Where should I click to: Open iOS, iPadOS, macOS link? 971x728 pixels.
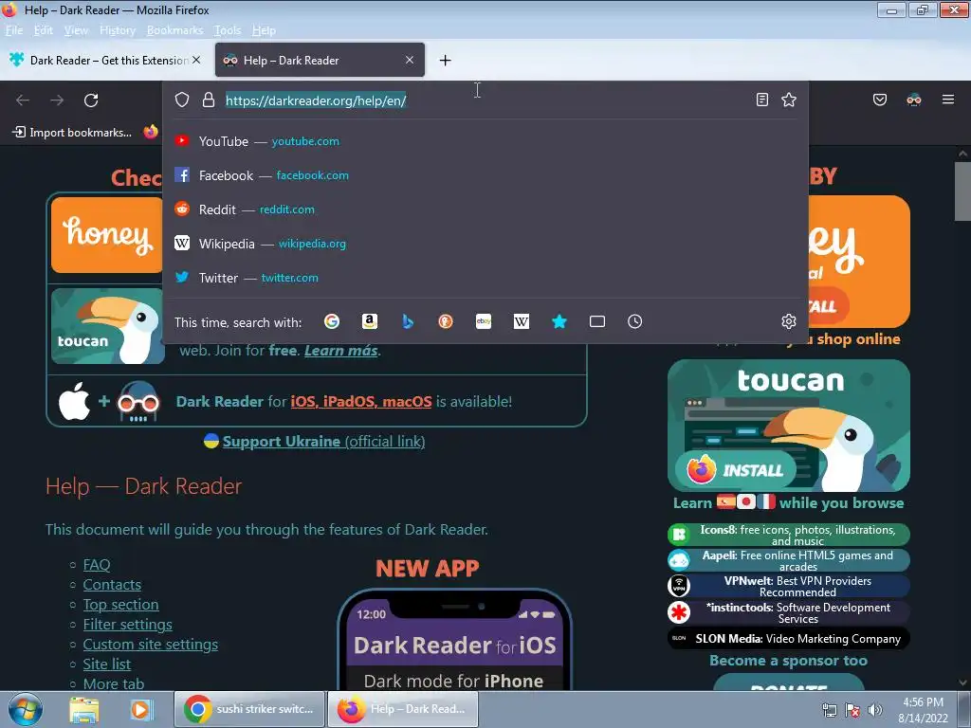[361, 401]
